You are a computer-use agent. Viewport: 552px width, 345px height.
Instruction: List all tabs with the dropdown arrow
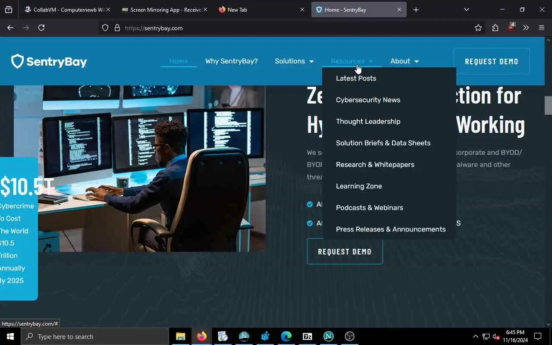tap(466, 9)
